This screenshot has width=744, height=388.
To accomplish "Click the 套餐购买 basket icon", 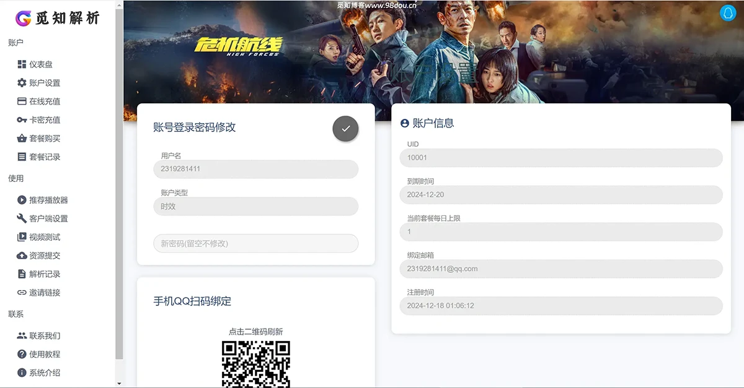I will tap(22, 139).
